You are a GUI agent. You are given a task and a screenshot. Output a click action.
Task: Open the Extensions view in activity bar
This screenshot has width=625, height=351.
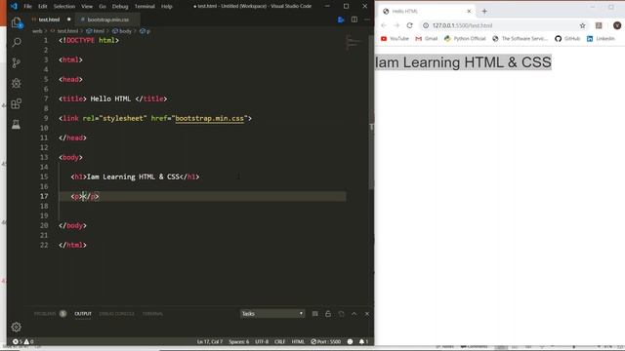[x=17, y=104]
